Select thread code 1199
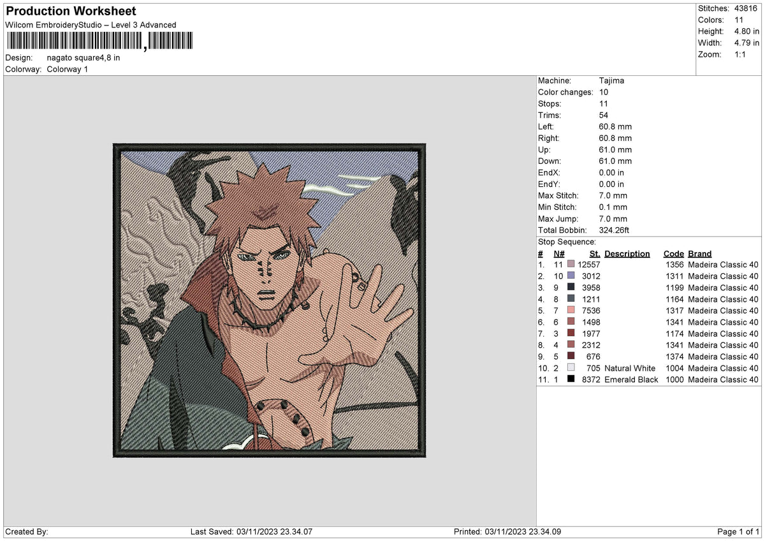The image size is (765, 541). [674, 288]
